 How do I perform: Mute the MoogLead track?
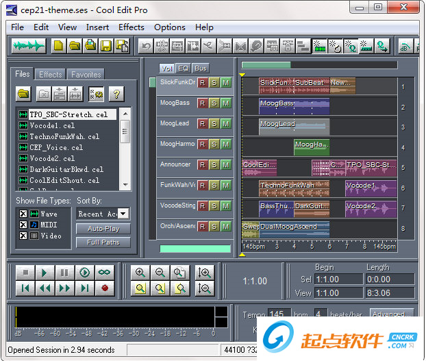[226, 124]
